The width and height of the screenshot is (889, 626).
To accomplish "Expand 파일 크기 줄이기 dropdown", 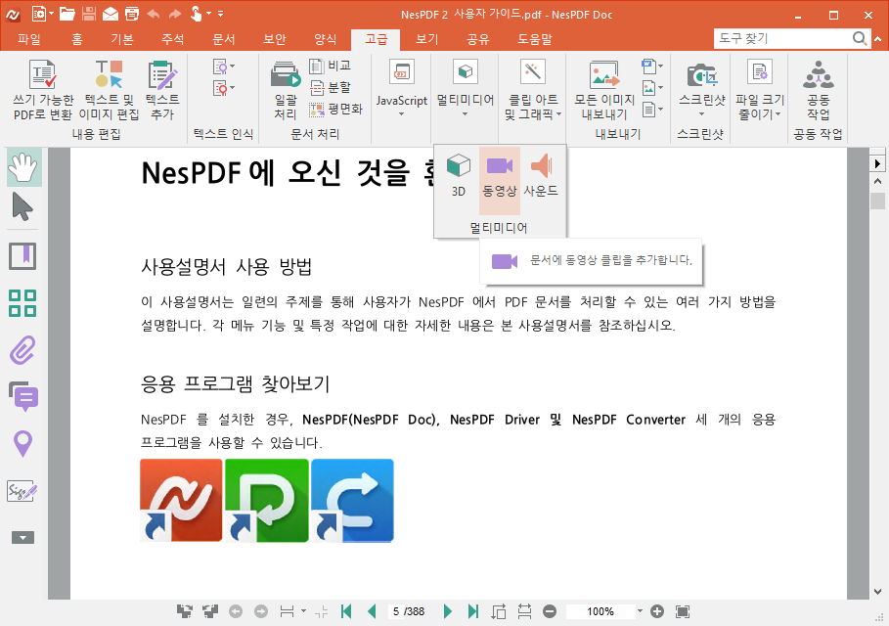I will 778,114.
